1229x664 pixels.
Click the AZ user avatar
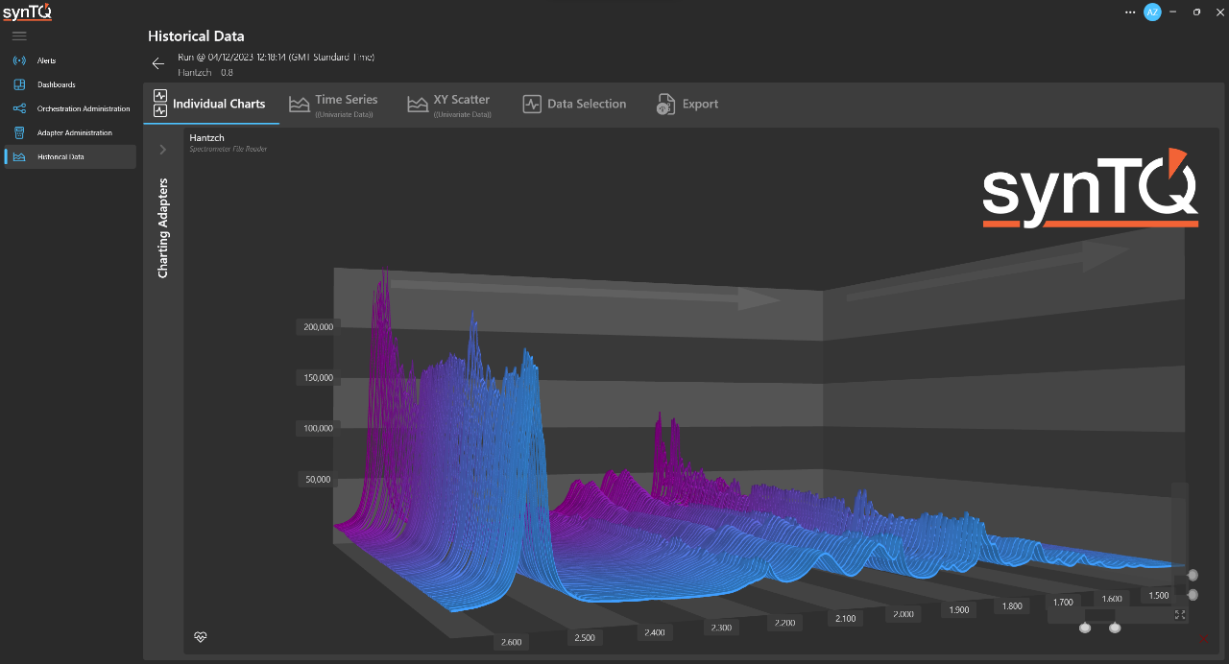1152,12
